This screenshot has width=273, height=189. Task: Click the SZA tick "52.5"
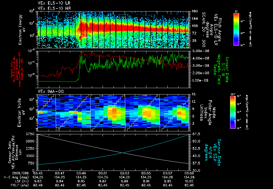pos(196,148)
